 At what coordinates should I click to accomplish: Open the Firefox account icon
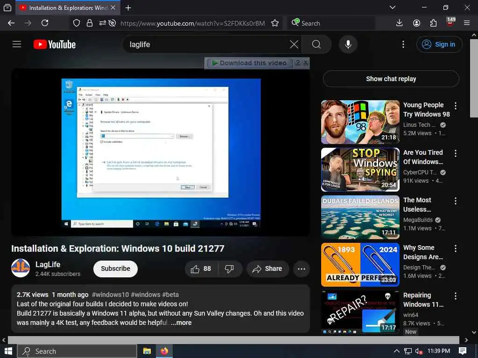pyautogui.click(x=416, y=23)
